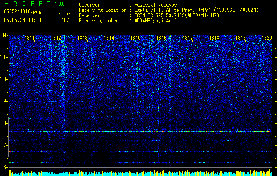Click the cyan signal level bar graph
The width and height of the screenshot is (277, 176).
pyautogui.click(x=140, y=173)
